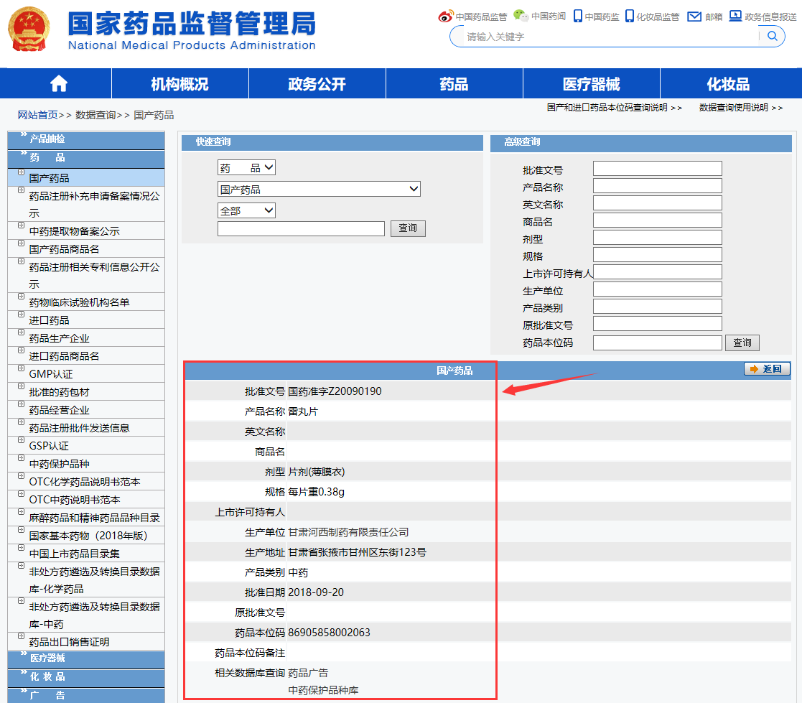This screenshot has width=802, height=703.
Task: Click the home icon in navigation bar
Action: click(59, 83)
